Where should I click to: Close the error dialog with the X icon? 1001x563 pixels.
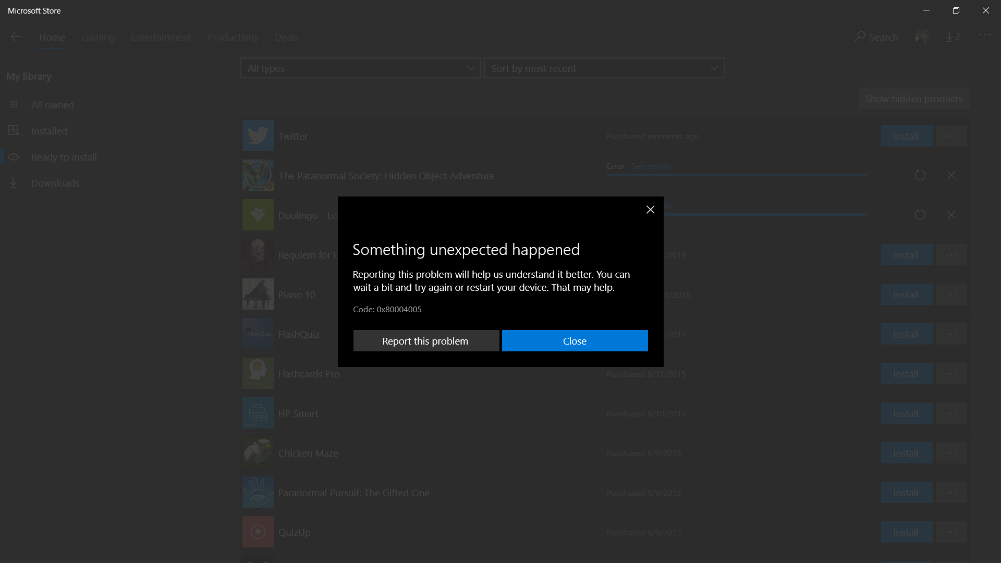pos(650,210)
